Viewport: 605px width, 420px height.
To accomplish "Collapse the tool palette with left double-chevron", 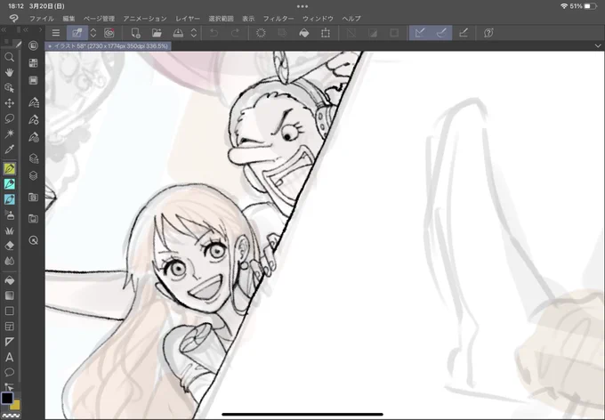I will 4,29.
